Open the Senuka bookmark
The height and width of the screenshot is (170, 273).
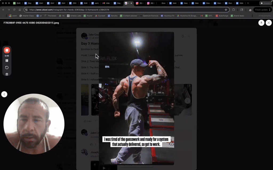[x=113, y=16]
